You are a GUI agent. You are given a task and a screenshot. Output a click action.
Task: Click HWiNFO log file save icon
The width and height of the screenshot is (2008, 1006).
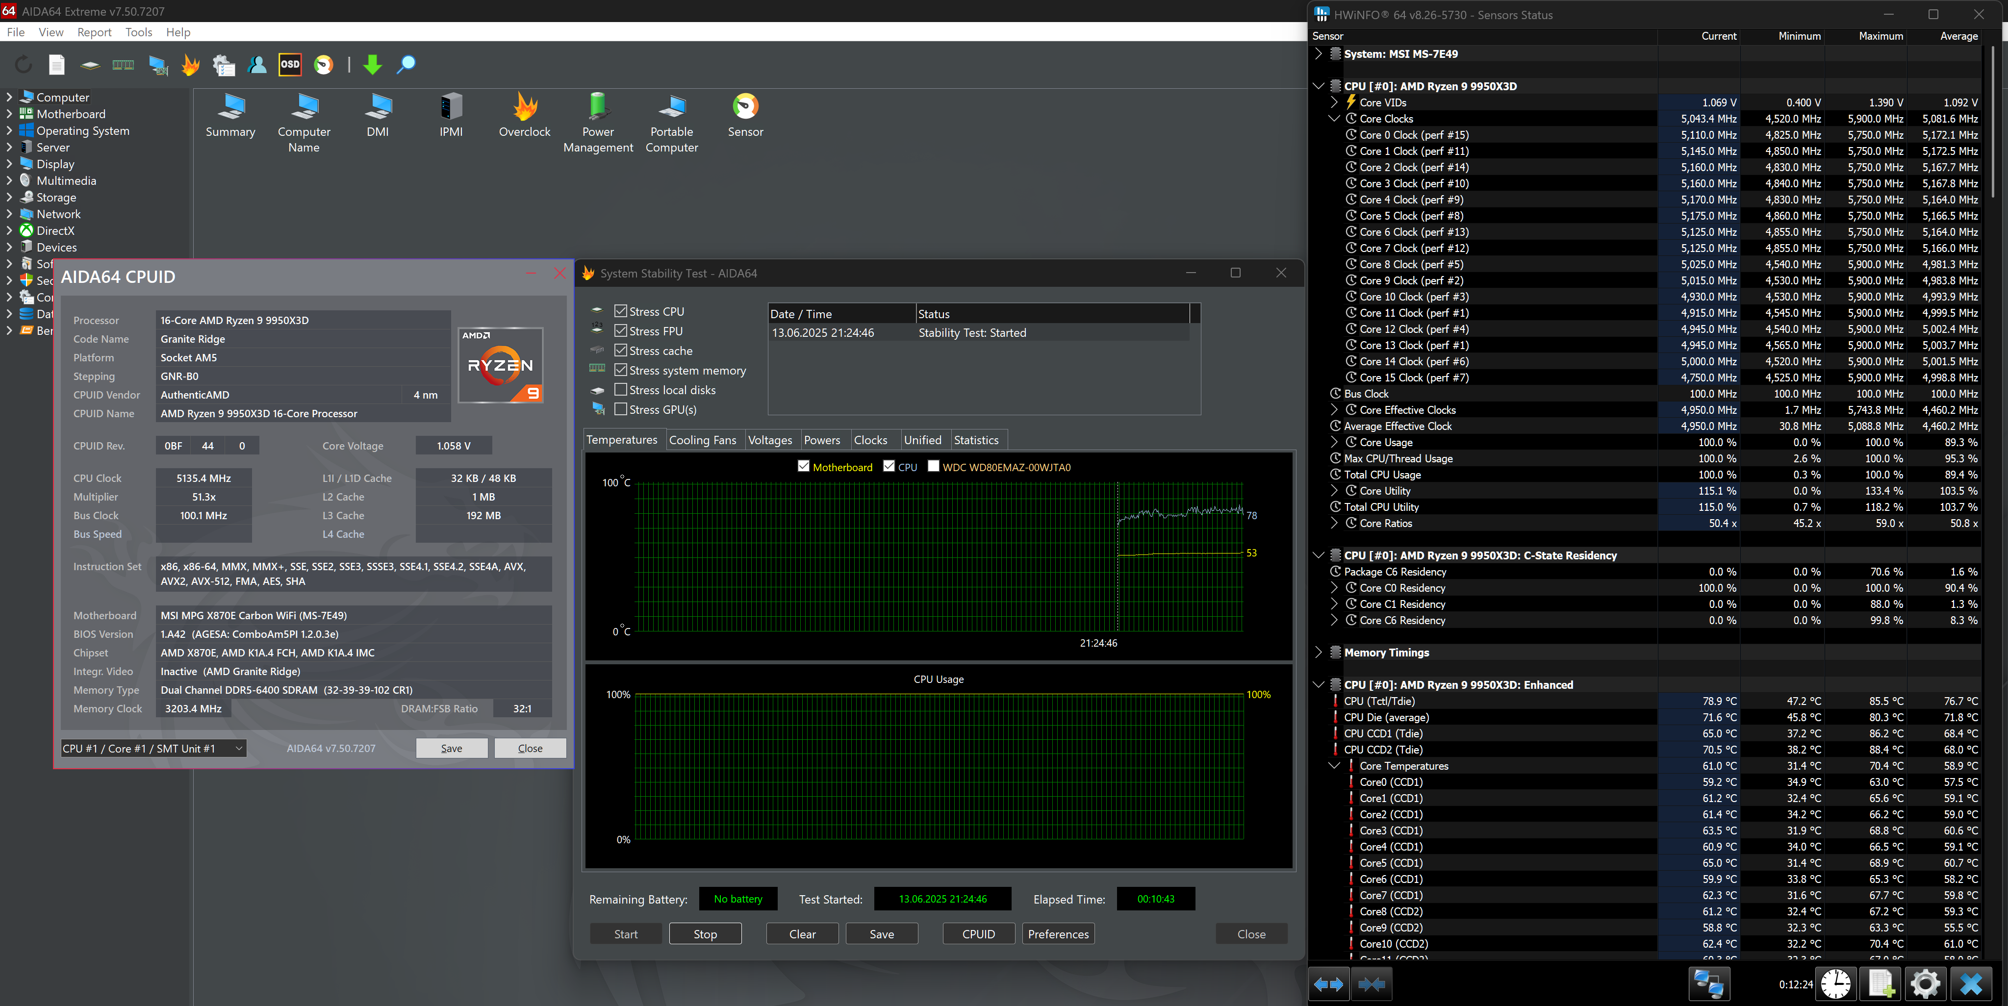[x=1881, y=984]
